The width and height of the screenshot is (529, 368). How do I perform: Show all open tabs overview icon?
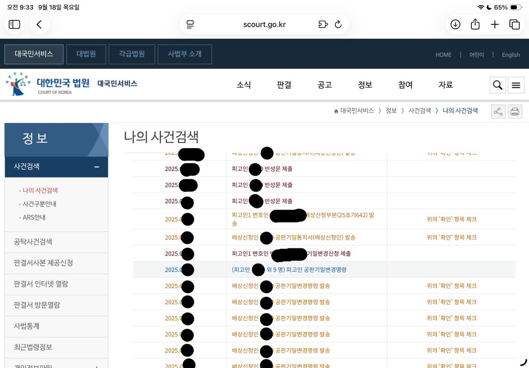[x=514, y=24]
